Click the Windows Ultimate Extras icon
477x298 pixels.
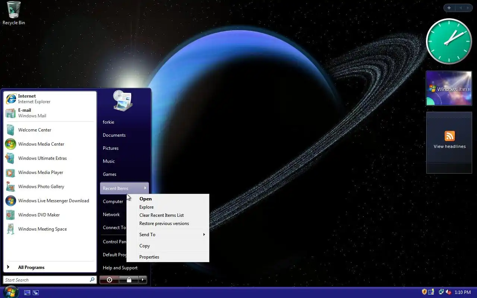point(10,158)
